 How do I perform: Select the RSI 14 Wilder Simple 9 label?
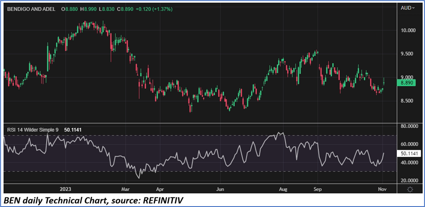pos(33,130)
